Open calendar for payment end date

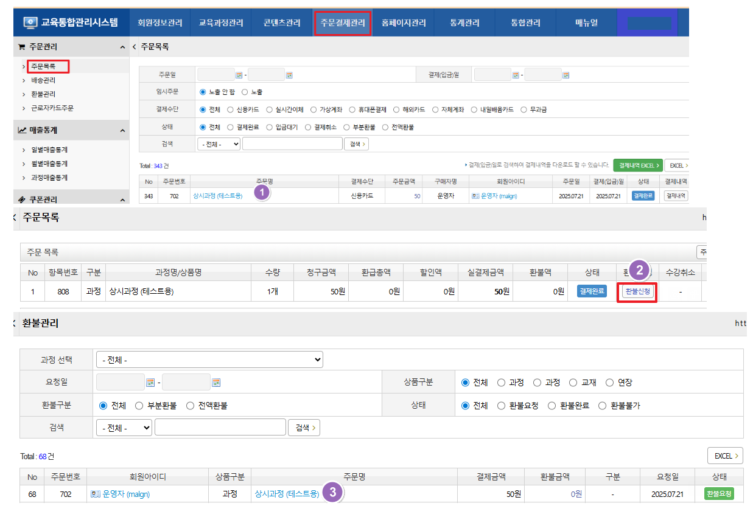point(566,75)
